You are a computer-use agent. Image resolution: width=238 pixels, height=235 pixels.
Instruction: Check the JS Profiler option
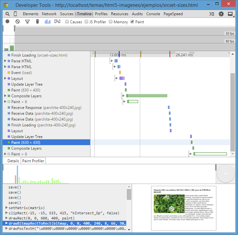pos(87,22)
